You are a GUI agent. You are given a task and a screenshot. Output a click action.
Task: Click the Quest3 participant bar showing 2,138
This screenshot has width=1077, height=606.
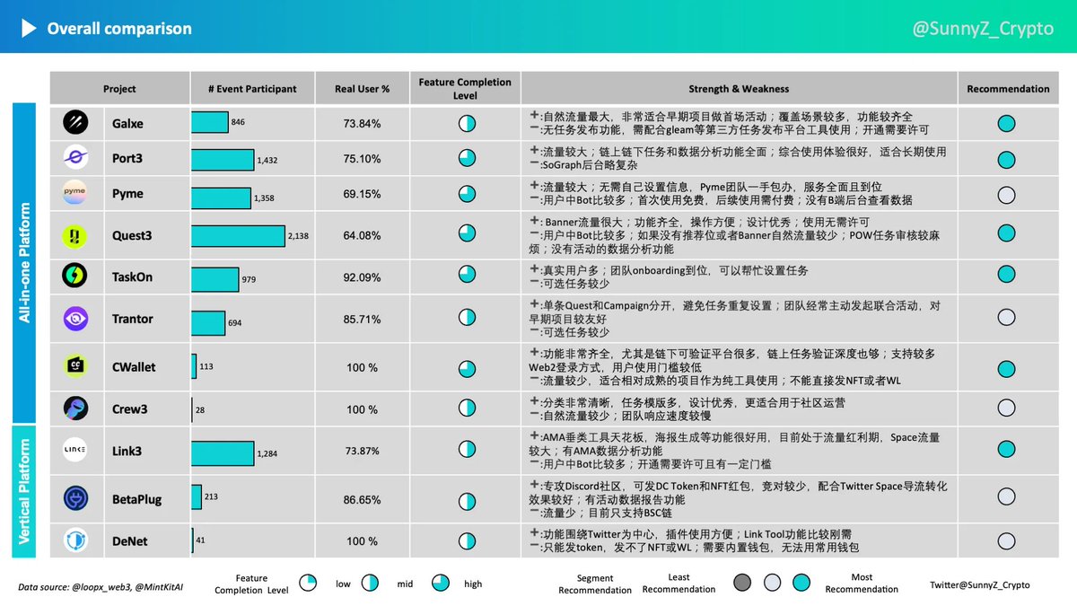tap(238, 236)
